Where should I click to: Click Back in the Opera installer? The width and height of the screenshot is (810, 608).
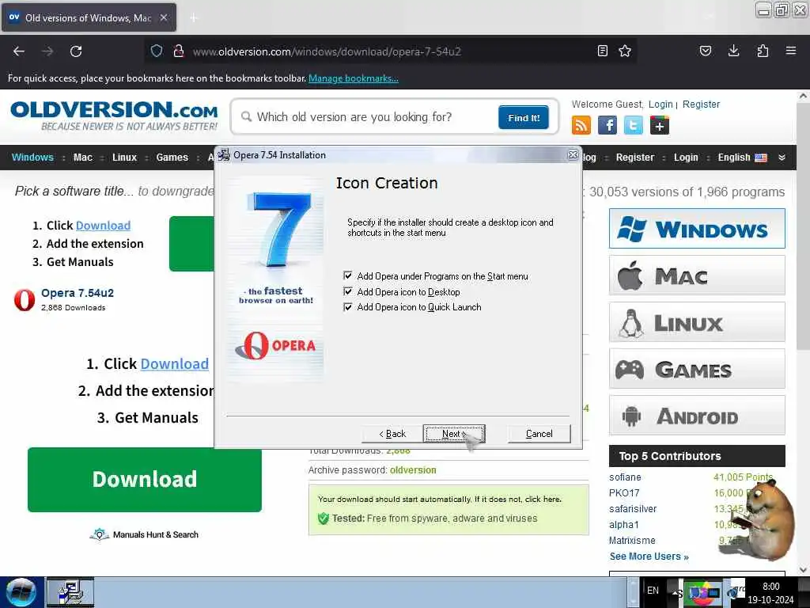pyautogui.click(x=392, y=434)
